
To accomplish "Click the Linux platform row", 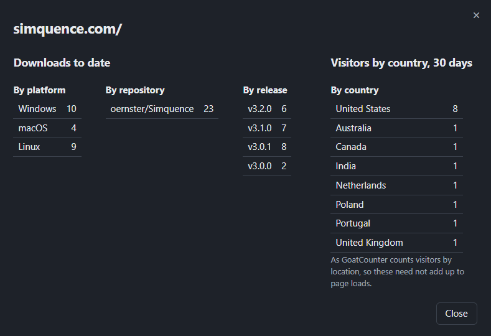I will tap(47, 147).
